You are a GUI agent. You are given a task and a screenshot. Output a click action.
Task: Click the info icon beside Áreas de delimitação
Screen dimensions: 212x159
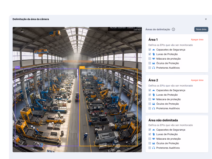tap(173, 29)
